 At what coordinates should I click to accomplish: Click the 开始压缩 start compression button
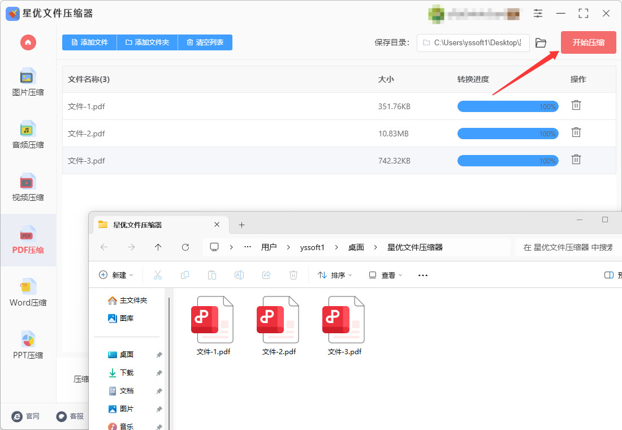(x=588, y=42)
